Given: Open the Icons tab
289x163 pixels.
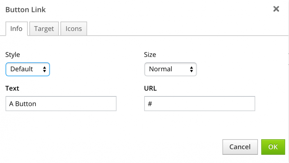Looking at the screenshot, I should click(x=74, y=29).
